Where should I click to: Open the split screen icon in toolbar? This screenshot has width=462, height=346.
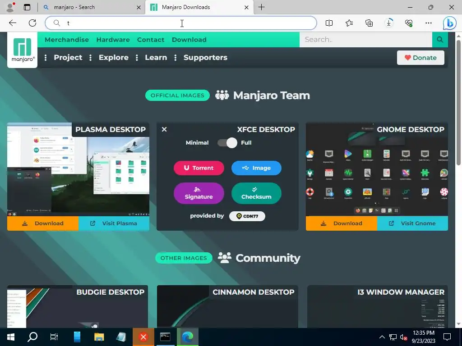click(x=329, y=23)
